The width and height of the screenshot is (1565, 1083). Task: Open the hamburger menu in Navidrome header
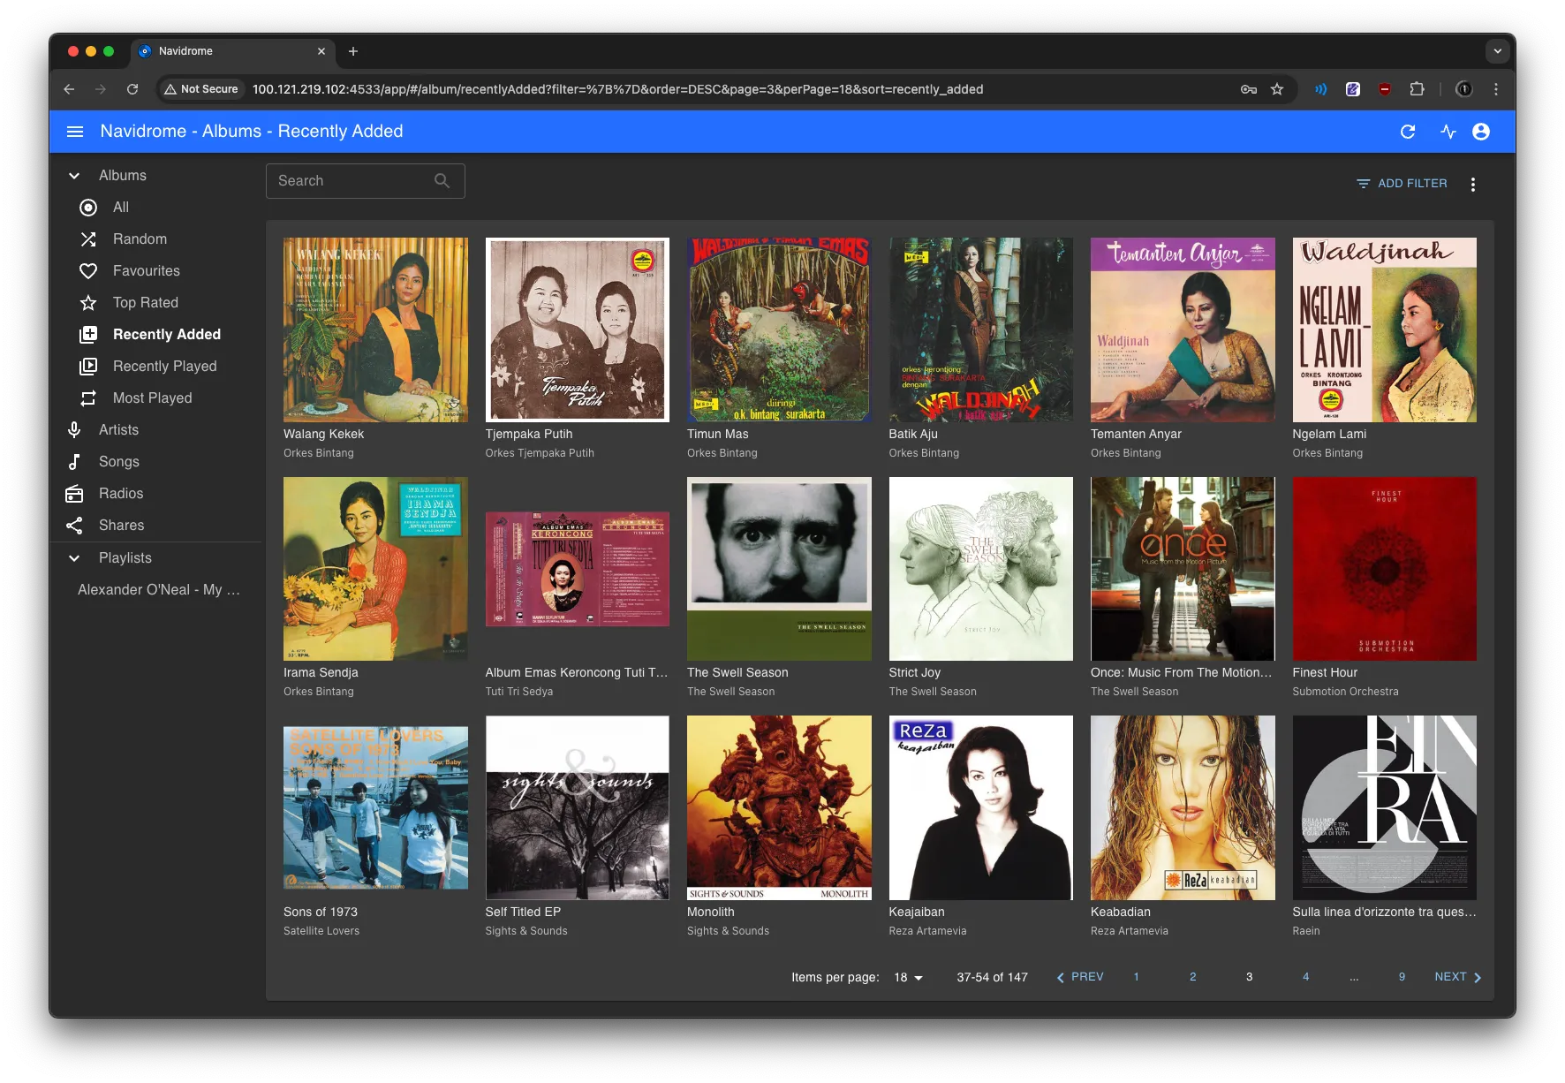[x=75, y=132]
